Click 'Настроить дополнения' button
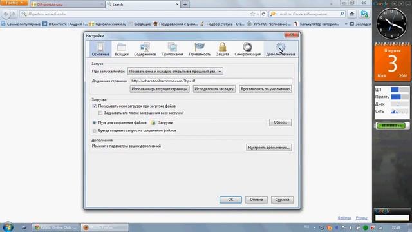 point(269,148)
